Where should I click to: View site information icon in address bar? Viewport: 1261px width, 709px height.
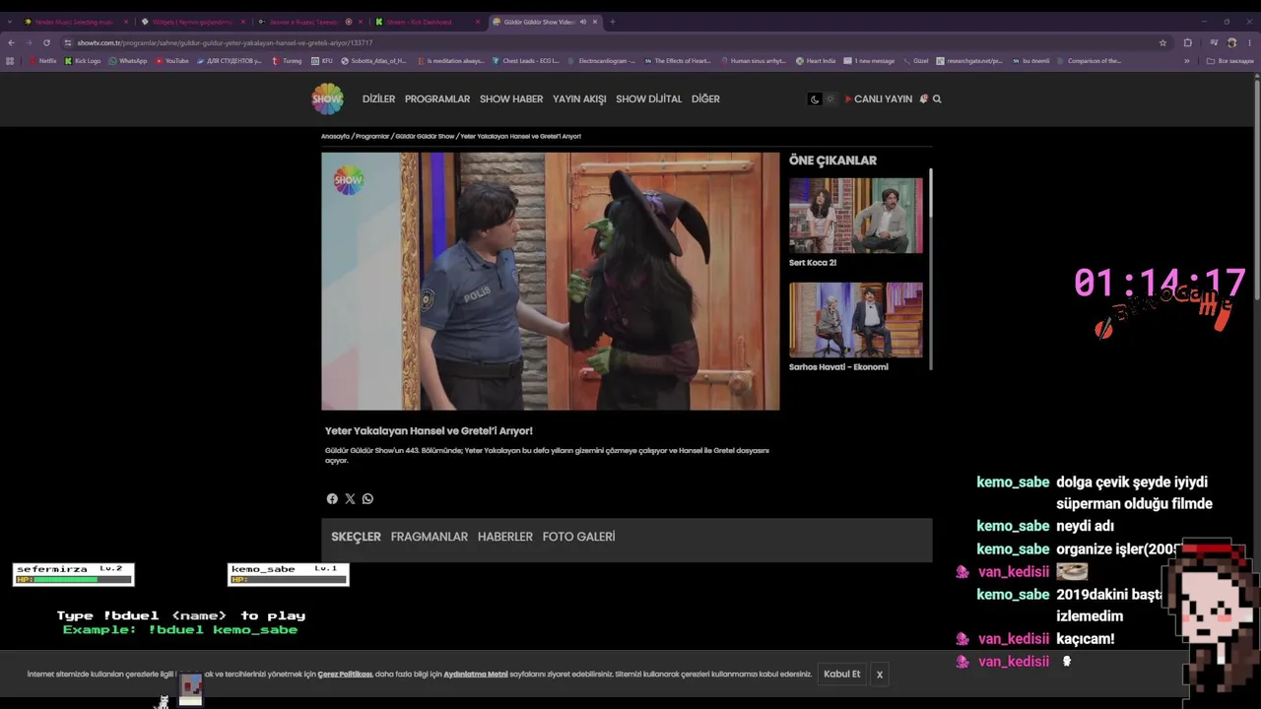pos(68,43)
